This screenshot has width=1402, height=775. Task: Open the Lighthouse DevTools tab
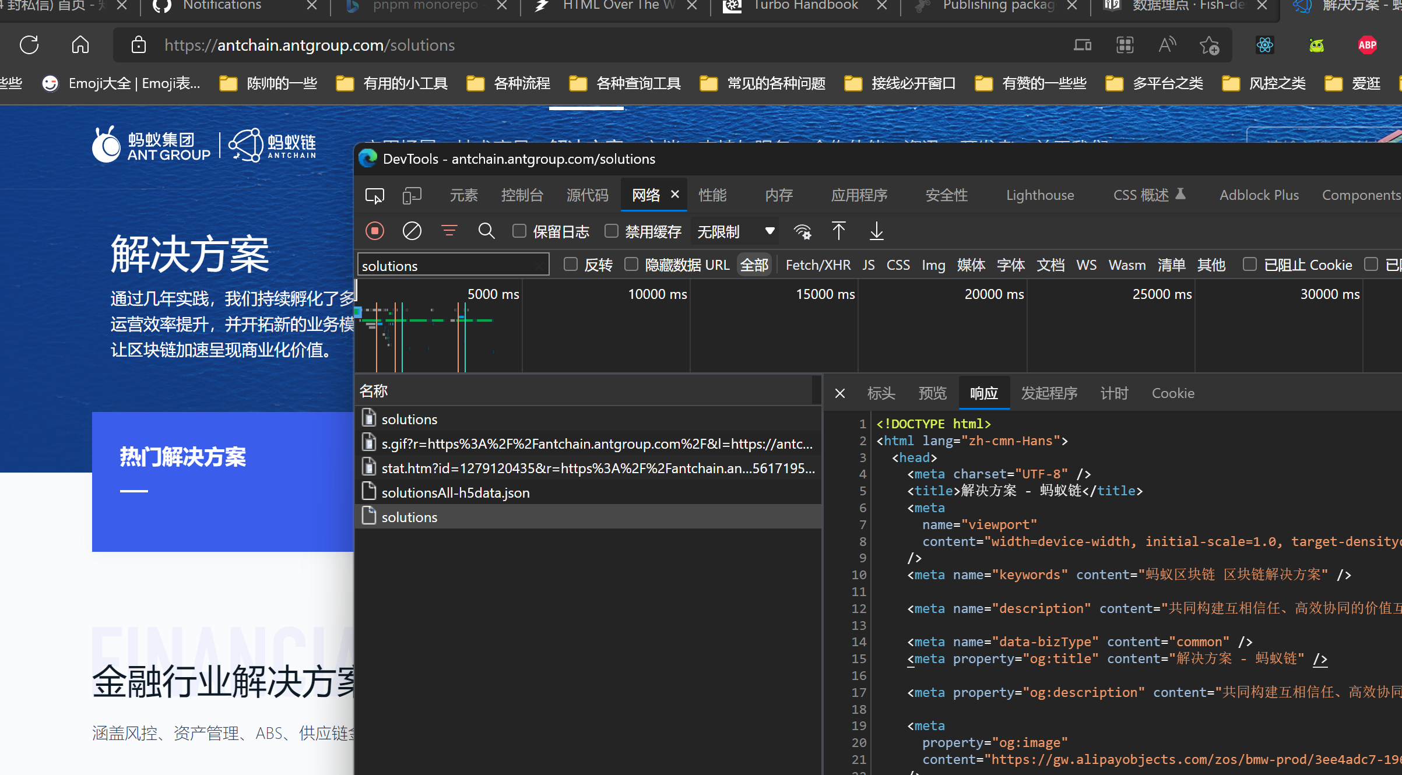click(x=1040, y=195)
